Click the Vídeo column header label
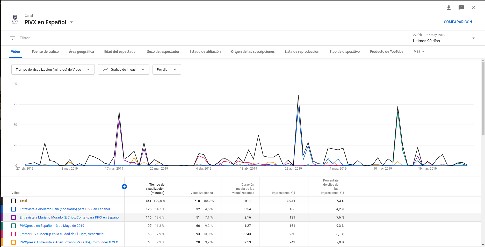The width and height of the screenshot is (485, 247). [x=16, y=193]
